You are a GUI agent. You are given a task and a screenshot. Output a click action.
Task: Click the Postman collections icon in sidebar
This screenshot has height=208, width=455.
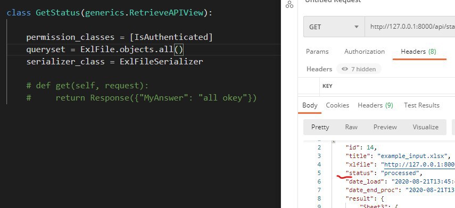[x=289, y=5]
